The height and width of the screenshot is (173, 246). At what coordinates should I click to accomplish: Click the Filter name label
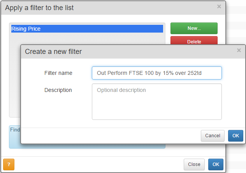[x=58, y=73]
